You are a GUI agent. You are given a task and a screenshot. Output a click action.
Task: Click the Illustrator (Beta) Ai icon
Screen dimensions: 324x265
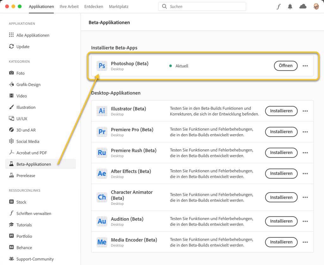pyautogui.click(x=102, y=111)
